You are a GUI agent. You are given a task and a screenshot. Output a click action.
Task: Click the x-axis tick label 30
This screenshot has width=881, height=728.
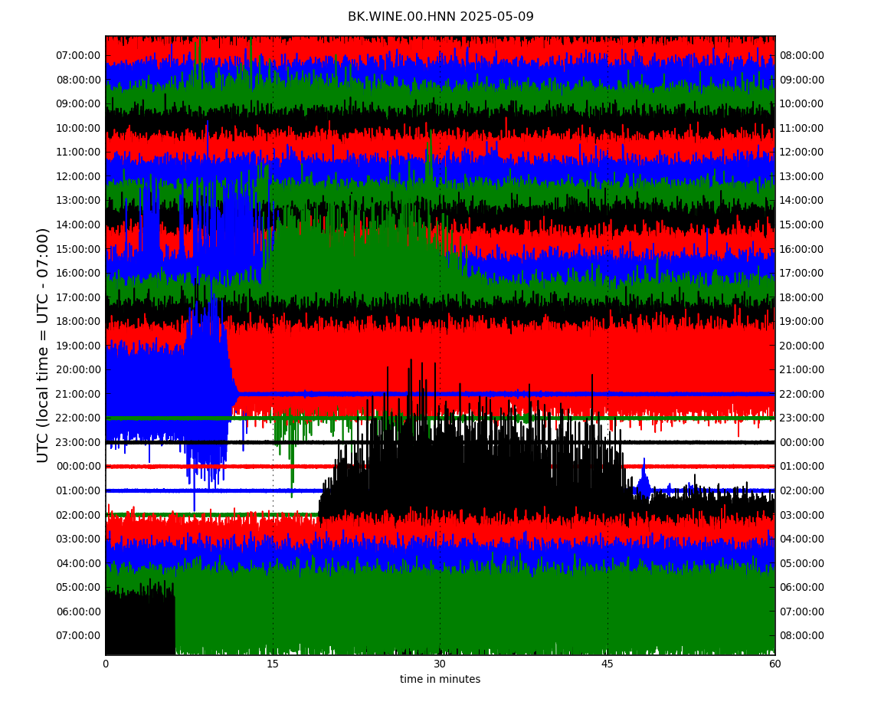[440, 664]
